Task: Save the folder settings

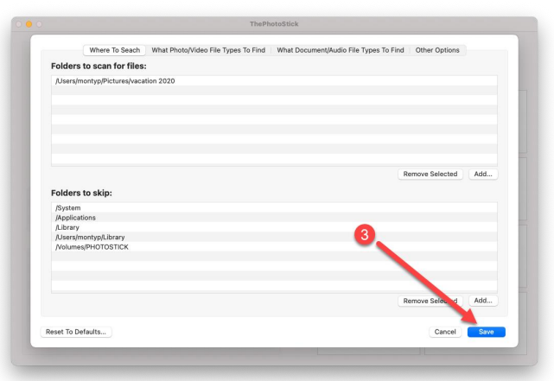Action: pyautogui.click(x=487, y=332)
